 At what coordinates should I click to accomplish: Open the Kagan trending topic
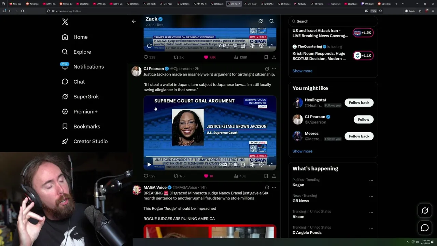[x=298, y=185]
